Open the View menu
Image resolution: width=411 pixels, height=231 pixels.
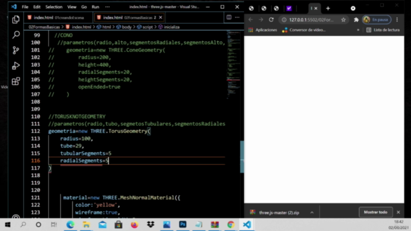71,7
